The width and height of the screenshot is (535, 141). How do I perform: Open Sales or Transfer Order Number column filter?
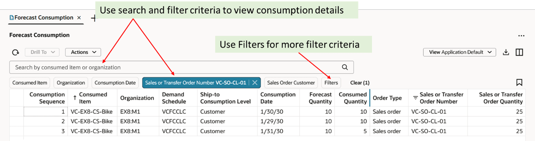point(416,98)
